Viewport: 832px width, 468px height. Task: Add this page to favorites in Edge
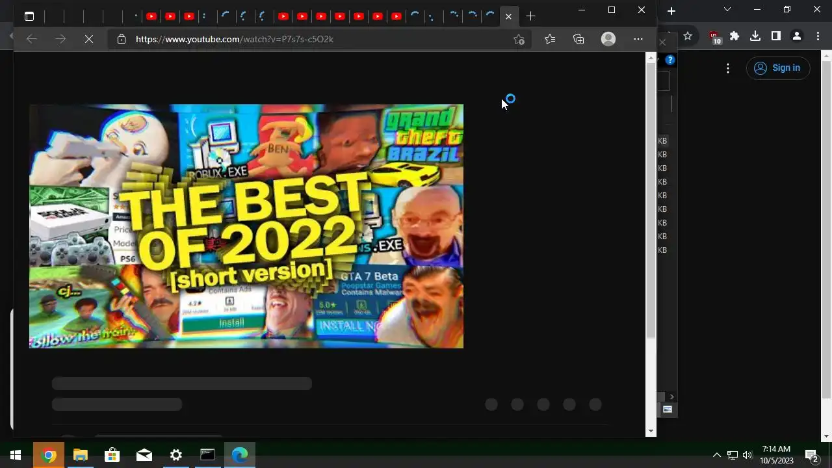[x=519, y=39]
